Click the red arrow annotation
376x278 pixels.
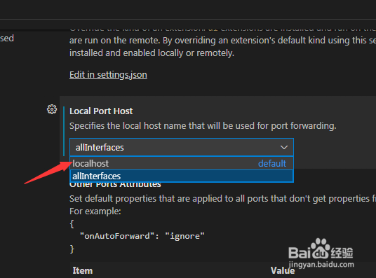(48, 173)
